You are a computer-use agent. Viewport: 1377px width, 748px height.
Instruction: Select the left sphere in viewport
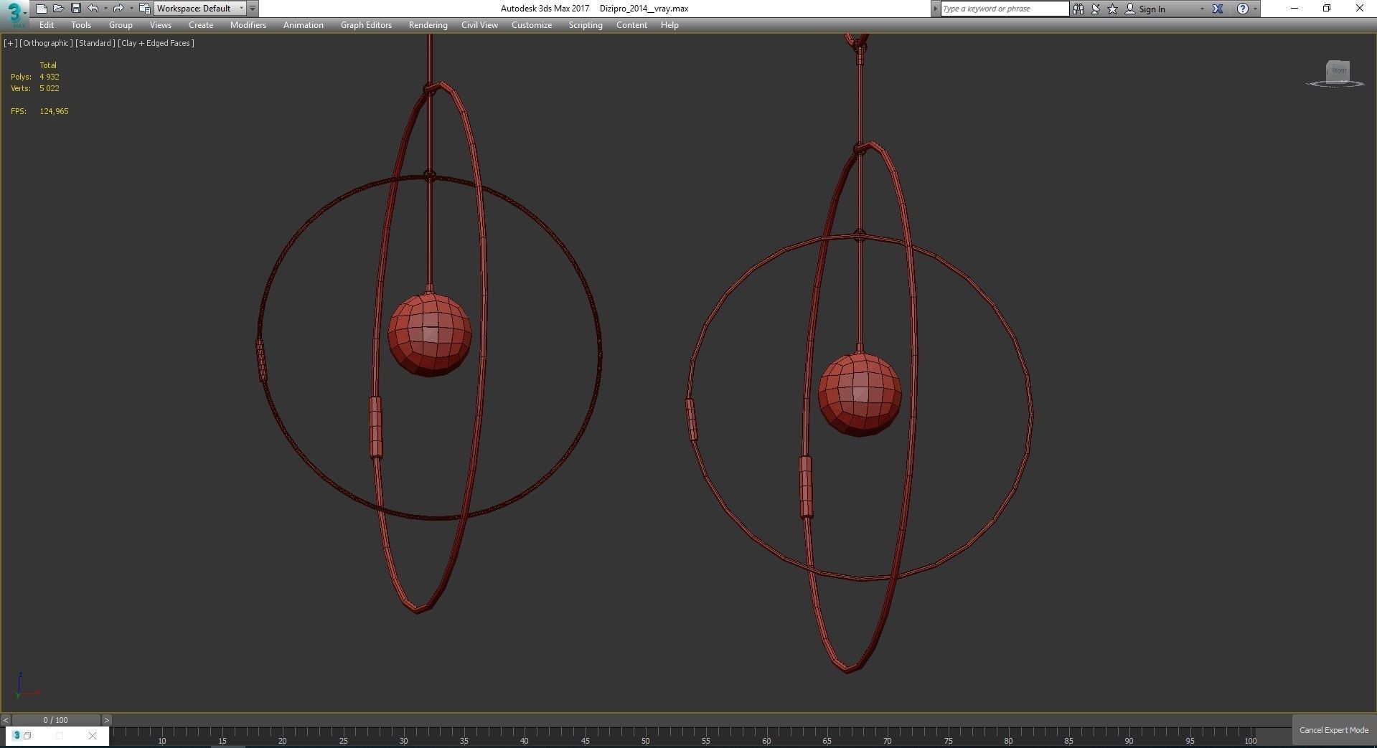[430, 333]
